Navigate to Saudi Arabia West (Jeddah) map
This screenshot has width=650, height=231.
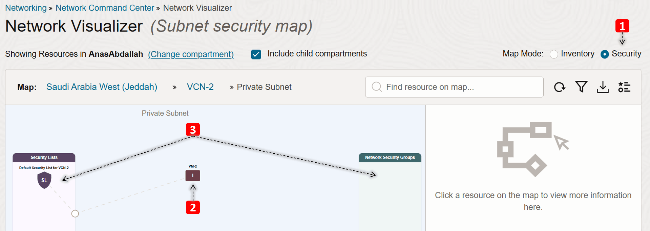point(102,87)
